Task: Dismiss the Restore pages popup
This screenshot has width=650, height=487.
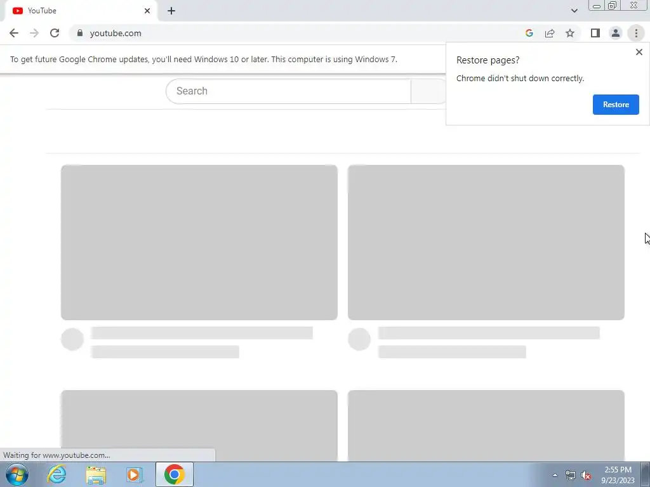Action: click(639, 52)
